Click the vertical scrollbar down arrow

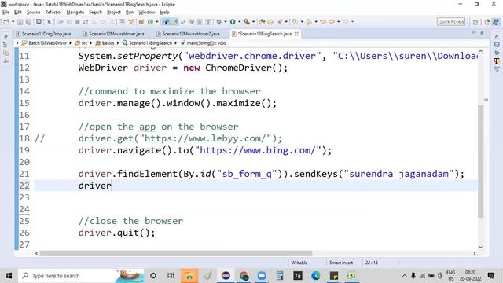coord(480,247)
